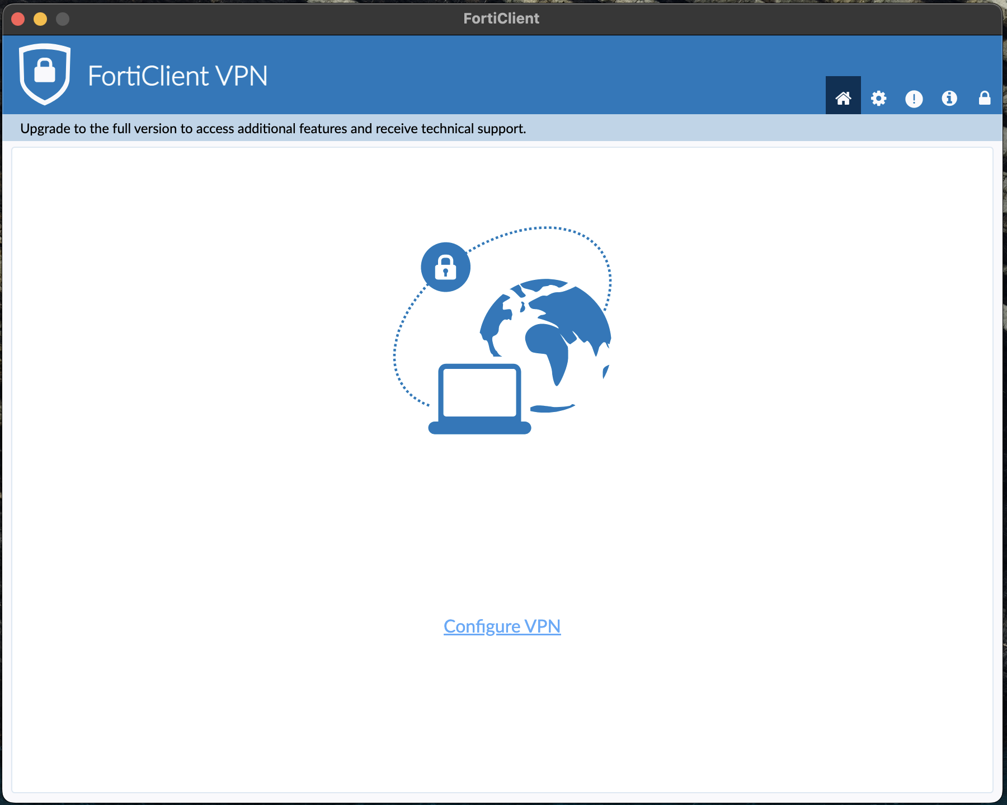Viewport: 1007px width, 805px height.
Task: Click the FortiClient VPN header text
Action: pos(177,76)
